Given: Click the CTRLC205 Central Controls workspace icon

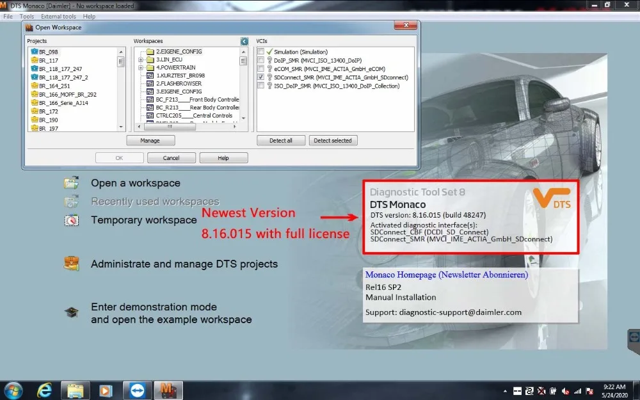Looking at the screenshot, I should click(150, 115).
